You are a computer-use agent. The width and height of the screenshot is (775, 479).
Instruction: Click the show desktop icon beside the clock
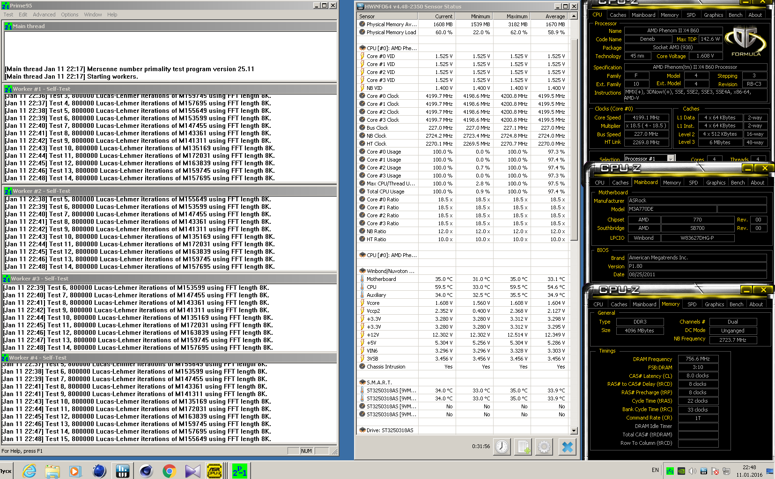coord(770,471)
